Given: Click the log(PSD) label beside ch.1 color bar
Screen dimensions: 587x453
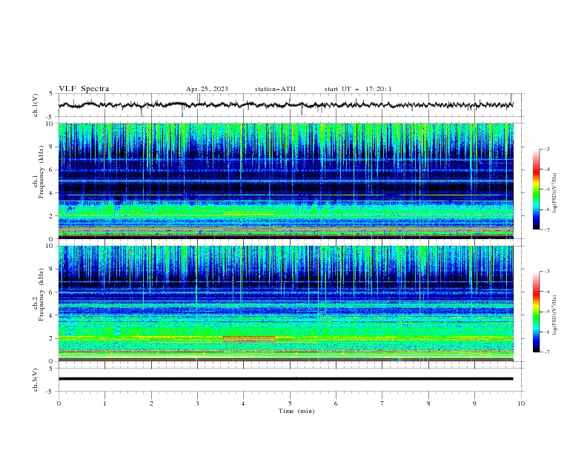Looking at the screenshot, I should point(554,193).
